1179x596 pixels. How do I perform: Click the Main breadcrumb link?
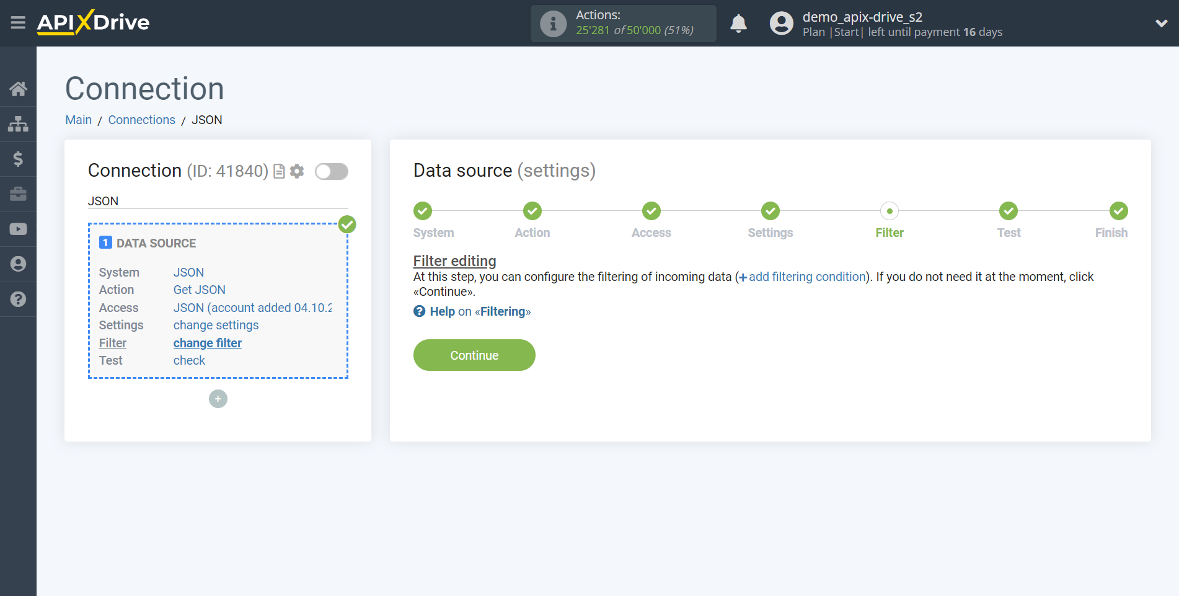tap(79, 120)
